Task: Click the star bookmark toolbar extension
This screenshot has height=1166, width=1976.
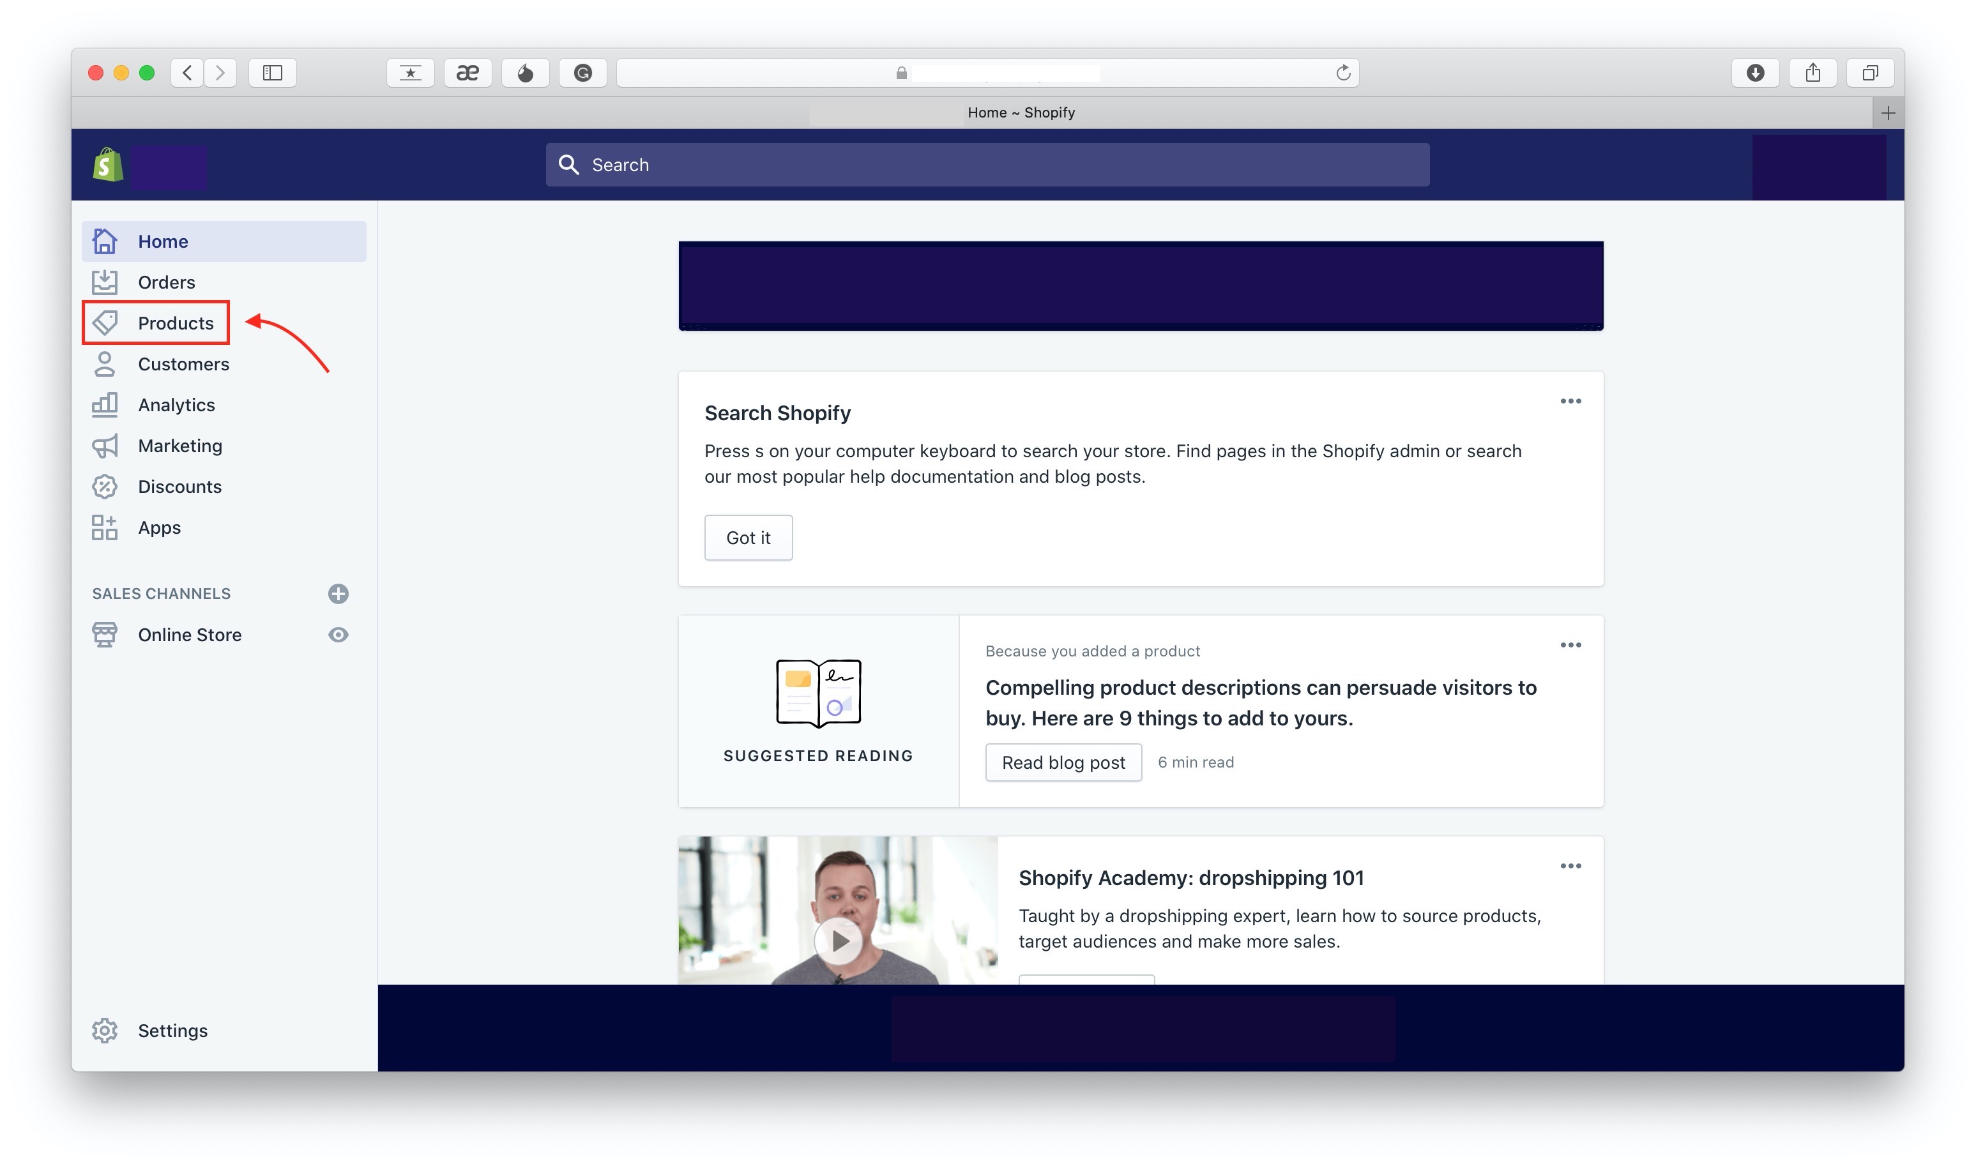Action: point(410,73)
